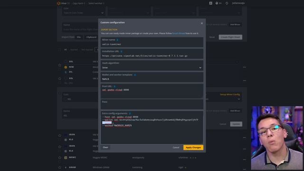Click the MEWC flight sheet name

tap(100, 158)
